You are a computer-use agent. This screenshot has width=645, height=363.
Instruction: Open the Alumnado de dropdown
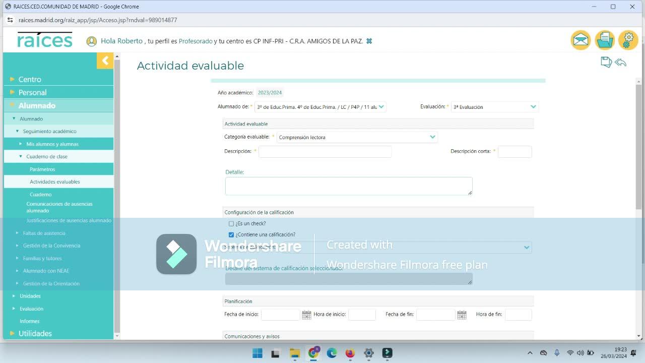pyautogui.click(x=320, y=107)
